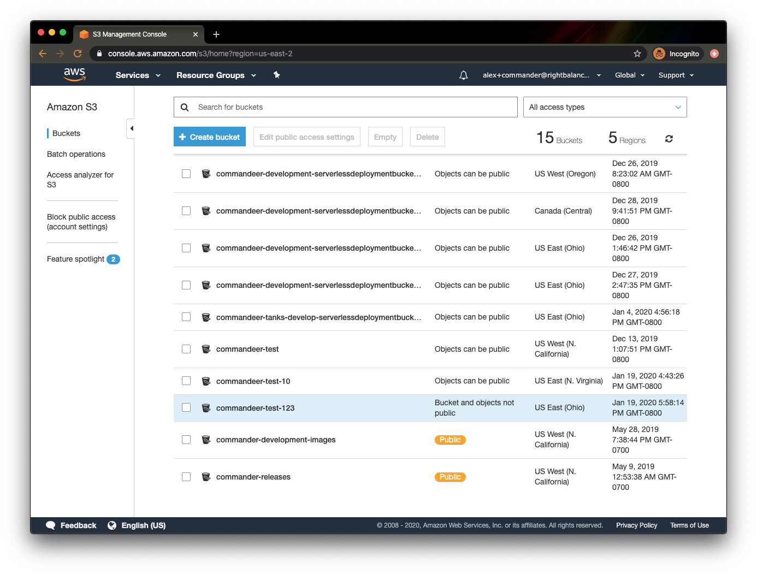The height and width of the screenshot is (574, 757).
Task: Bookmark this page with the star icon
Action: 637,54
